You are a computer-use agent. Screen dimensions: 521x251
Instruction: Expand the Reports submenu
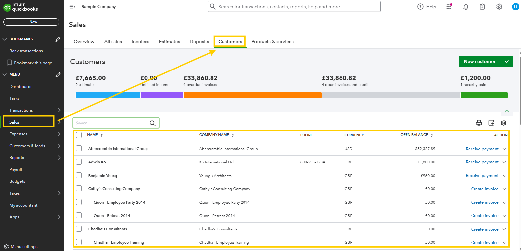59,158
